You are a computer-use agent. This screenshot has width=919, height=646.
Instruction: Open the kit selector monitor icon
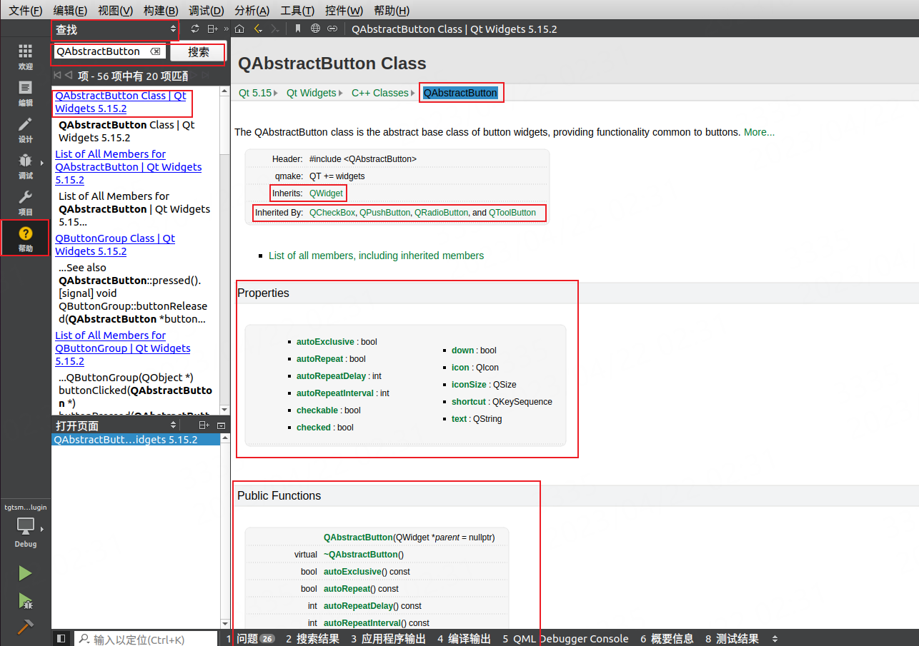point(26,526)
